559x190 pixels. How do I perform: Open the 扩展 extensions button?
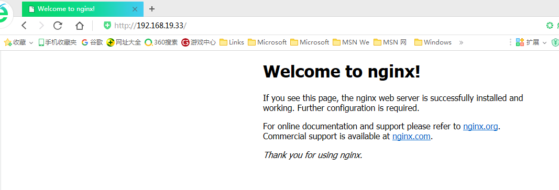527,42
